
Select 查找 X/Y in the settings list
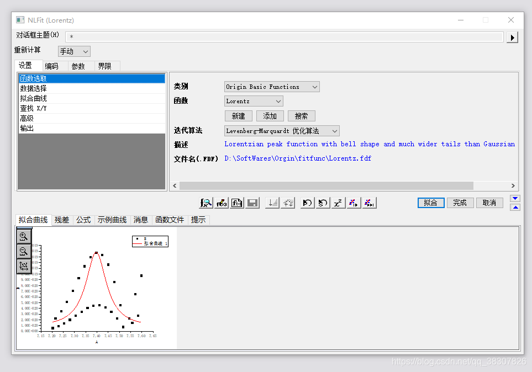(92, 109)
